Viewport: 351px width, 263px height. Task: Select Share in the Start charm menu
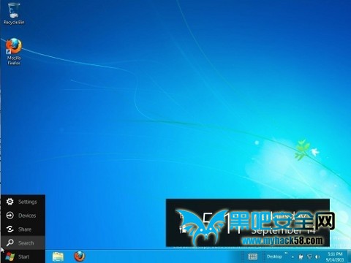tap(23, 229)
